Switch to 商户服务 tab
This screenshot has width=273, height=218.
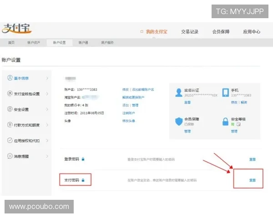pos(107,43)
